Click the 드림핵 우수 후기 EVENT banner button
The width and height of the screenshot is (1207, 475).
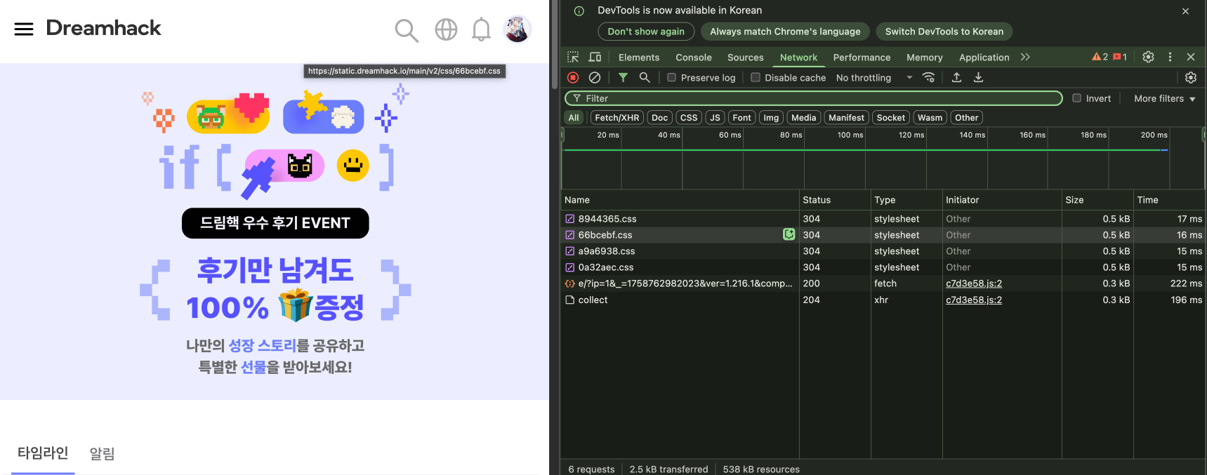tap(275, 223)
